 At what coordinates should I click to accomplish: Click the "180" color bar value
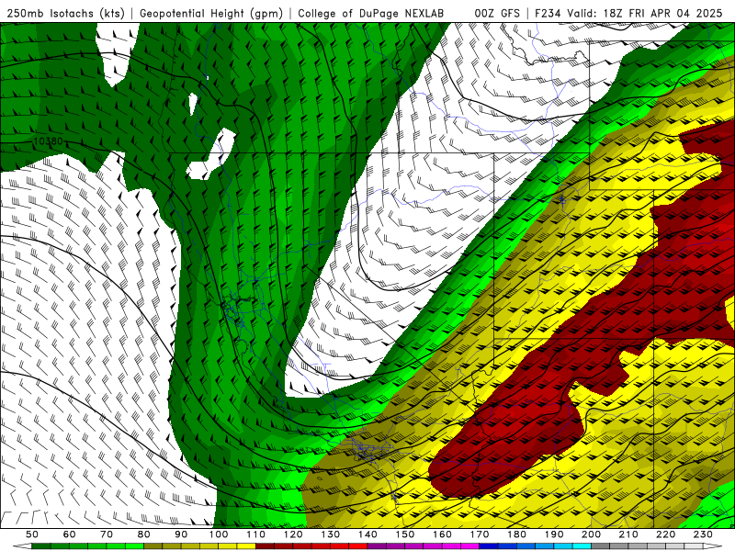point(516,534)
